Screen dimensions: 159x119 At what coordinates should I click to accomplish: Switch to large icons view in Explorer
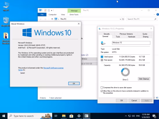157,98
